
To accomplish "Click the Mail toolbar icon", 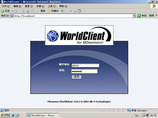I will click(x=69, y=11).
